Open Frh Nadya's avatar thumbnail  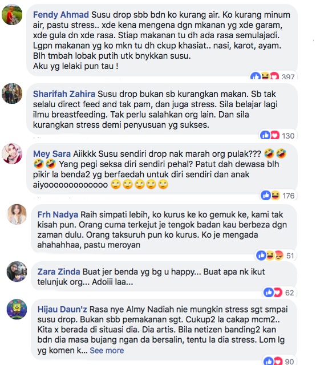pyautogui.click(x=17, y=214)
